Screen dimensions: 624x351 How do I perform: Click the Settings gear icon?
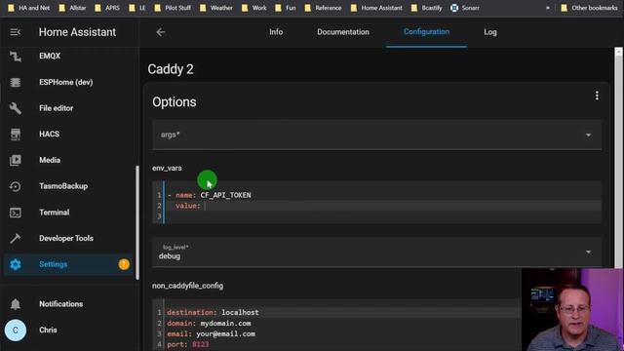coord(16,264)
